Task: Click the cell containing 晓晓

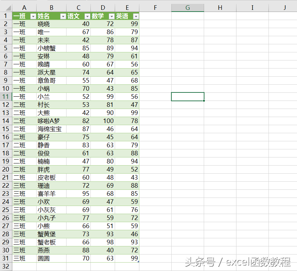Action: point(51,24)
